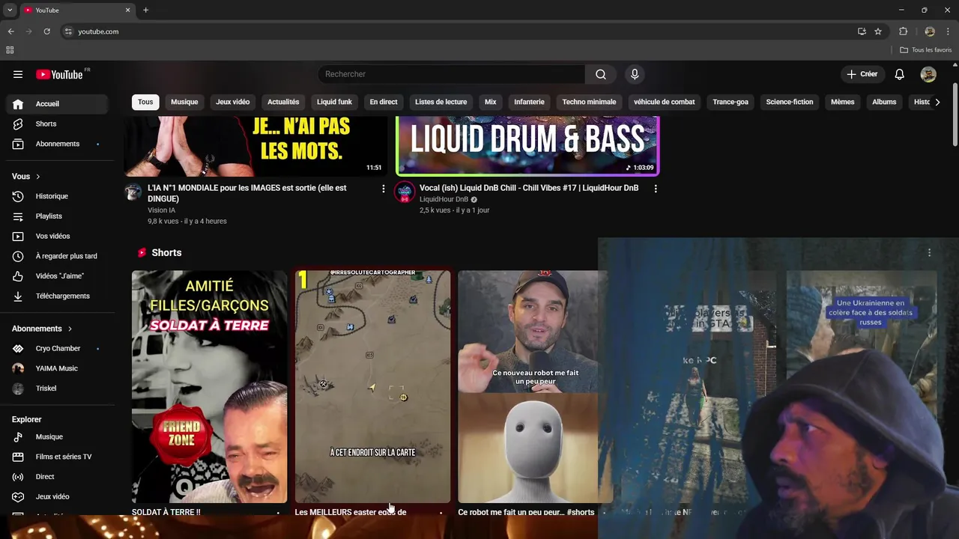Select the Liquid funk filter chip
This screenshot has height=539, width=959.
pos(334,102)
